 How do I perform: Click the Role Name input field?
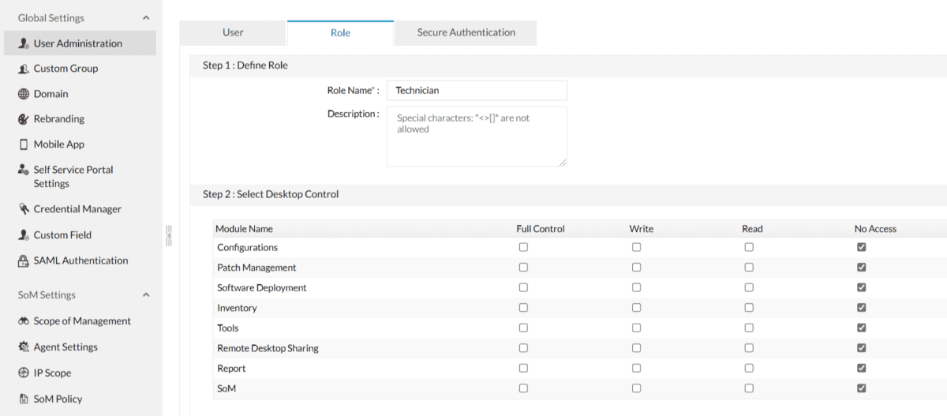point(477,91)
